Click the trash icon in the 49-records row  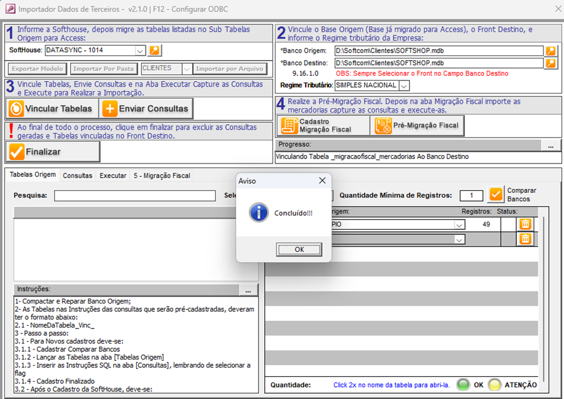[x=525, y=224]
